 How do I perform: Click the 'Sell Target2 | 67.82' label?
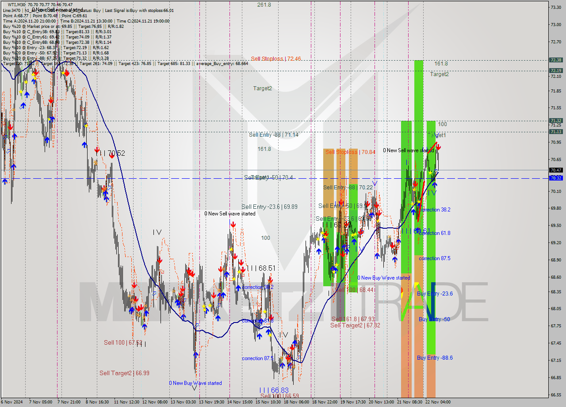[355, 325]
